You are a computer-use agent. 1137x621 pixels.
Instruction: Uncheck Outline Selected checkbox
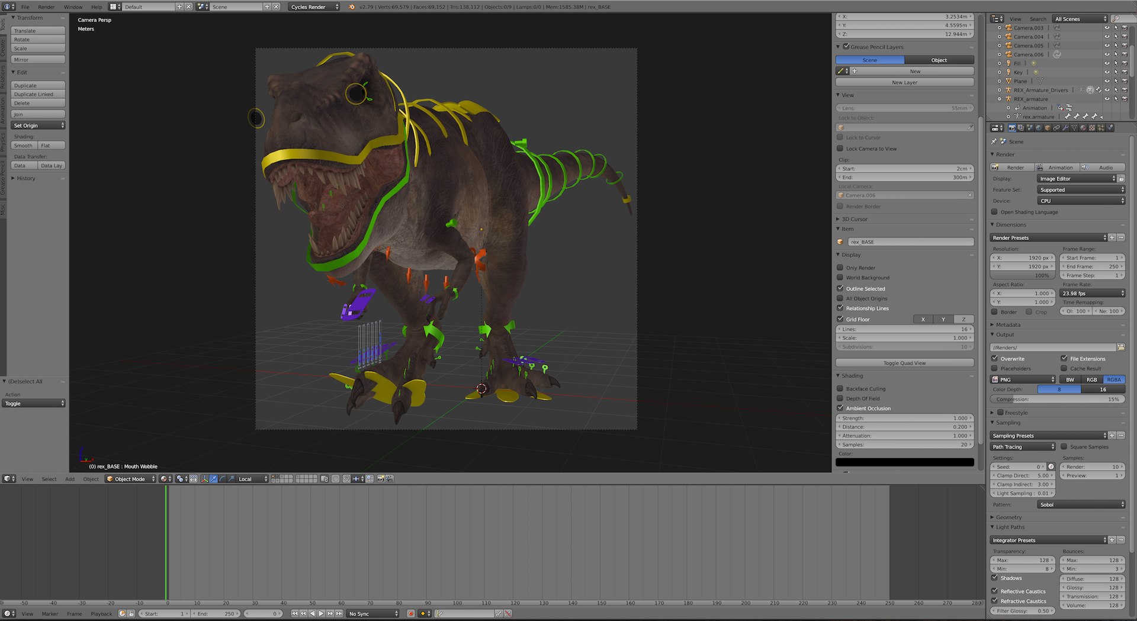(840, 288)
